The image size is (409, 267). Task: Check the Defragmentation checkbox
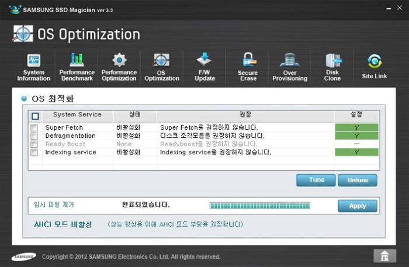[34, 136]
